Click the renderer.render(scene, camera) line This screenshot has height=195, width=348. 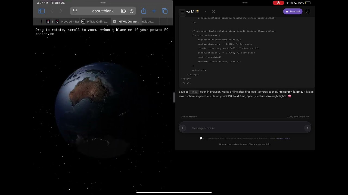(x=219, y=61)
